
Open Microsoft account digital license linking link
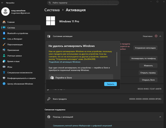82,126
